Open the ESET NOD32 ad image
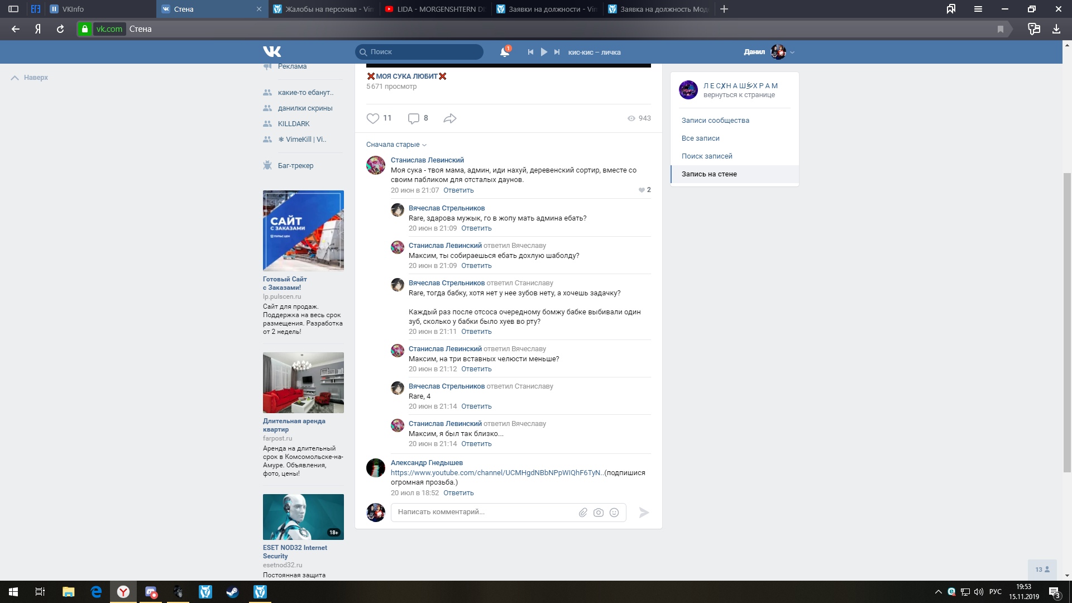This screenshot has height=603, width=1072. [303, 517]
